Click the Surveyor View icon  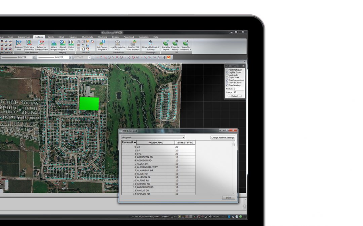(18, 43)
